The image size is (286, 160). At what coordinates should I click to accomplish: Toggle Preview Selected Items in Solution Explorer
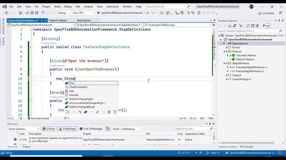pos(268,26)
